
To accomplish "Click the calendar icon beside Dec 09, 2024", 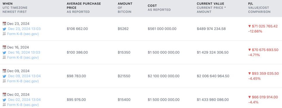I will coord(4,71).
